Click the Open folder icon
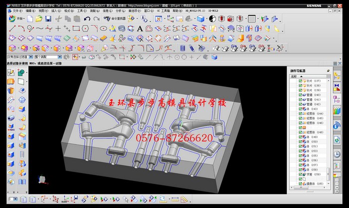 coord(38,18)
